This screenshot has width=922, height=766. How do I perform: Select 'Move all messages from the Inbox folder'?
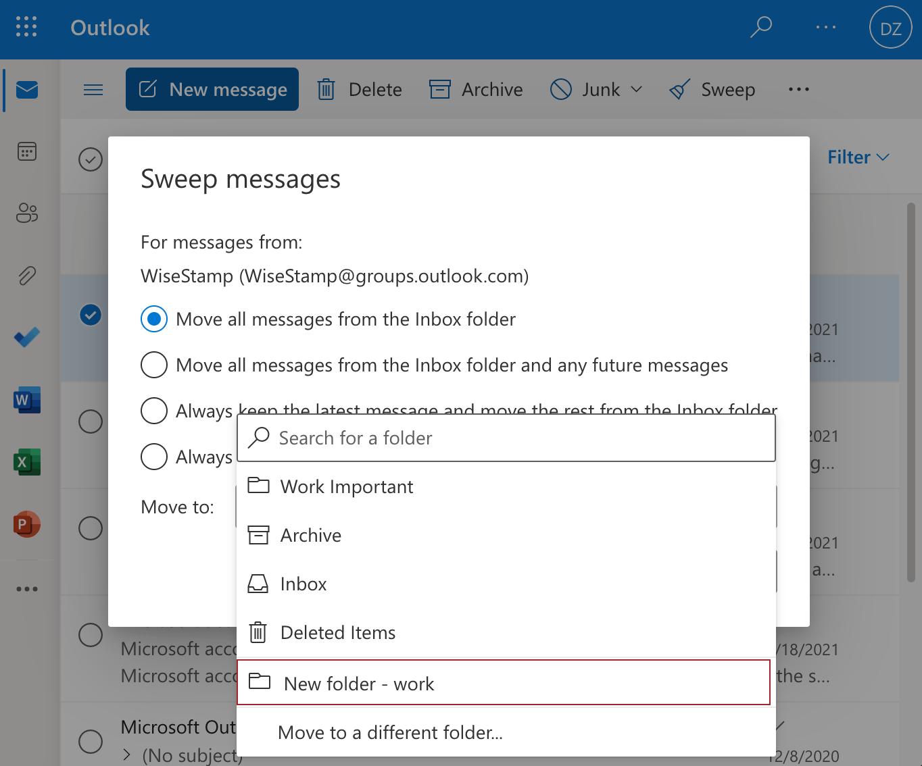(x=154, y=319)
